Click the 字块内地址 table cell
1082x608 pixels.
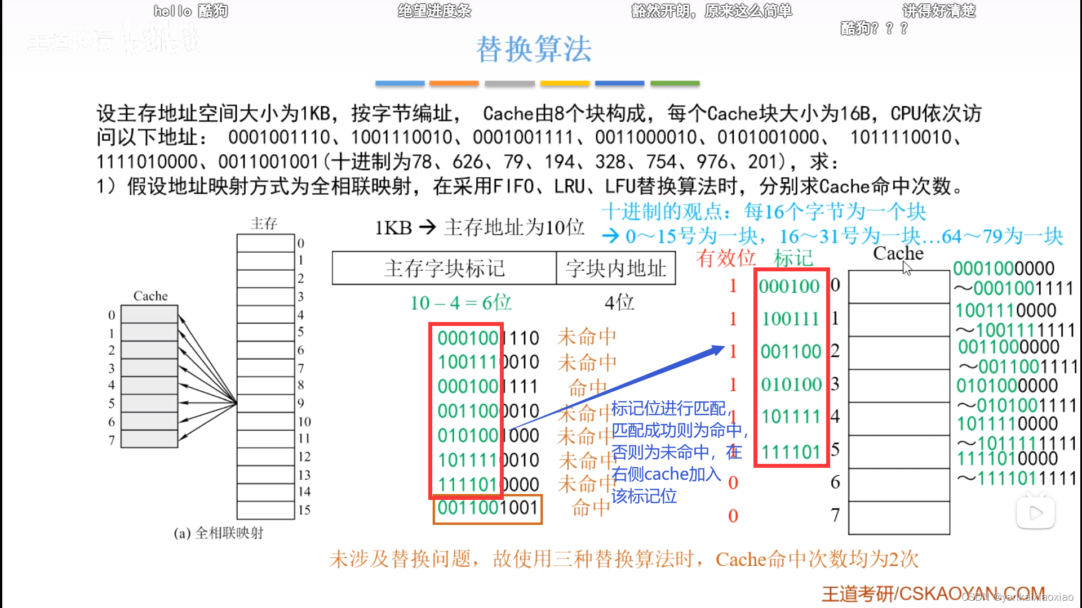click(x=616, y=269)
